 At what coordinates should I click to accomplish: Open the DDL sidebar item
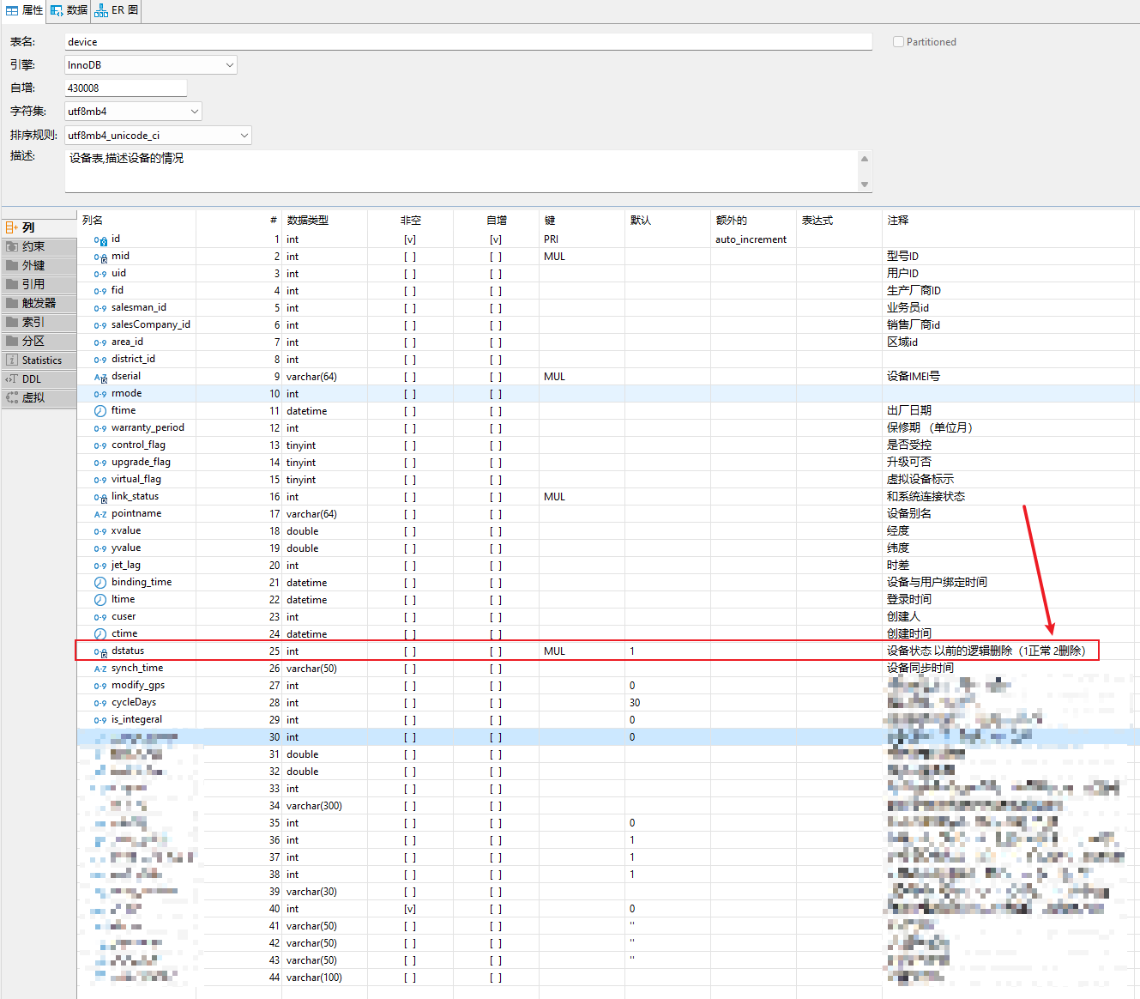pyautogui.click(x=31, y=379)
